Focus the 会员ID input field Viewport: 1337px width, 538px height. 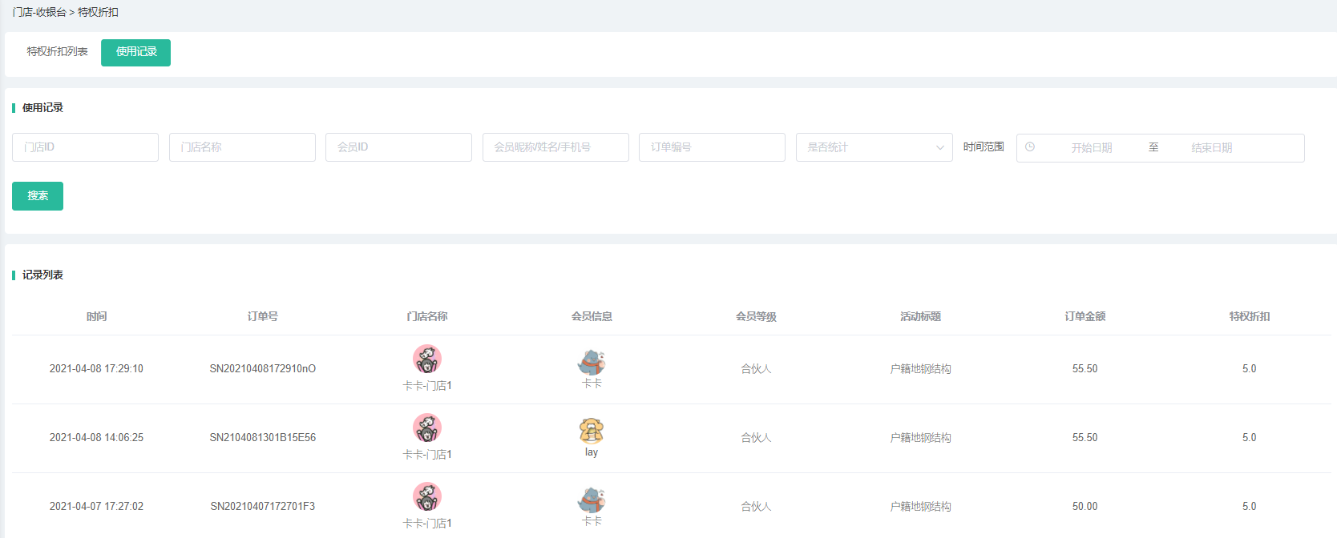pyautogui.click(x=398, y=147)
